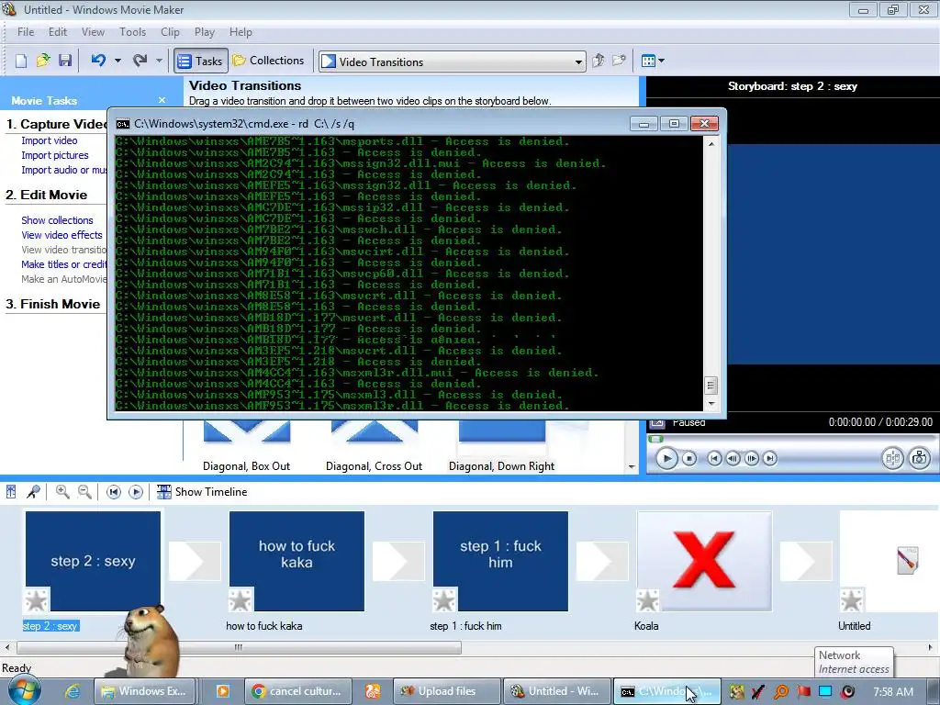Select the Diagonal, Down Right transition
This screenshot has width=940, height=705.
(x=502, y=447)
